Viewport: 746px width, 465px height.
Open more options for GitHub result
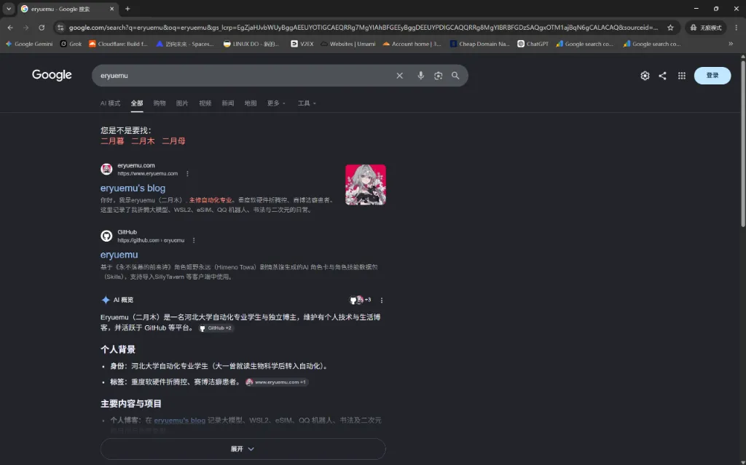click(x=194, y=240)
